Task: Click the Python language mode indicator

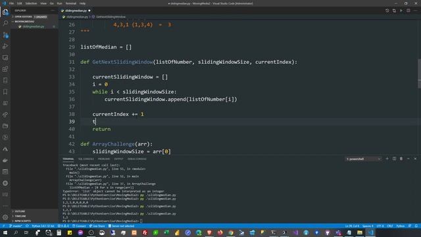Action: coord(401,226)
